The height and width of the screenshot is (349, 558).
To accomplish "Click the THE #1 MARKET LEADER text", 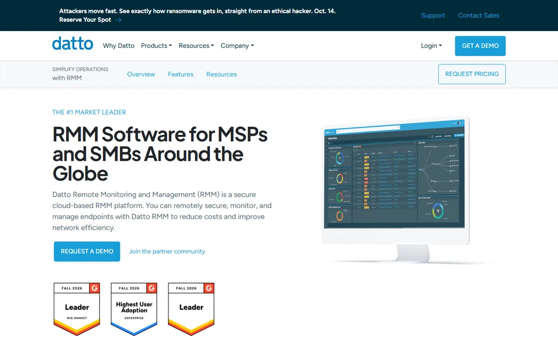I will point(89,112).
